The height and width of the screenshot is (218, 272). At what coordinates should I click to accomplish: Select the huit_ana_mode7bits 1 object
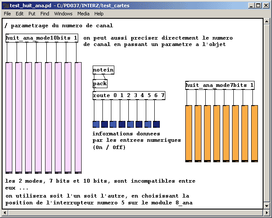[x=220, y=85]
